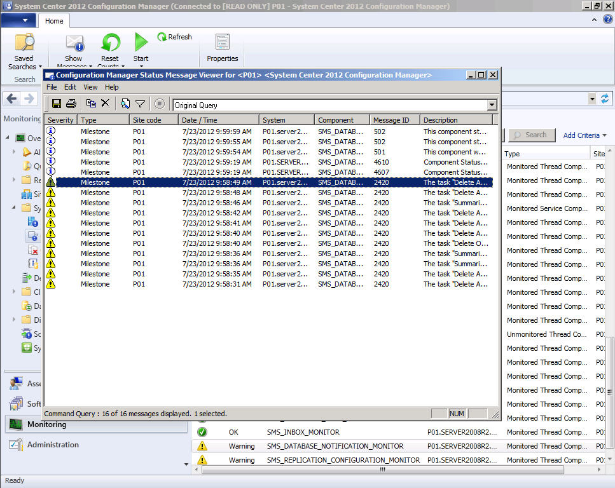Select message row with ID 501
615x488 pixels.
pos(270,152)
